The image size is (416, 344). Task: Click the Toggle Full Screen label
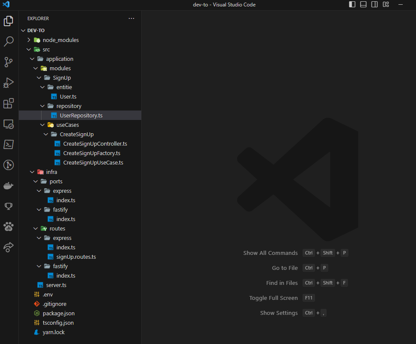pos(273,298)
